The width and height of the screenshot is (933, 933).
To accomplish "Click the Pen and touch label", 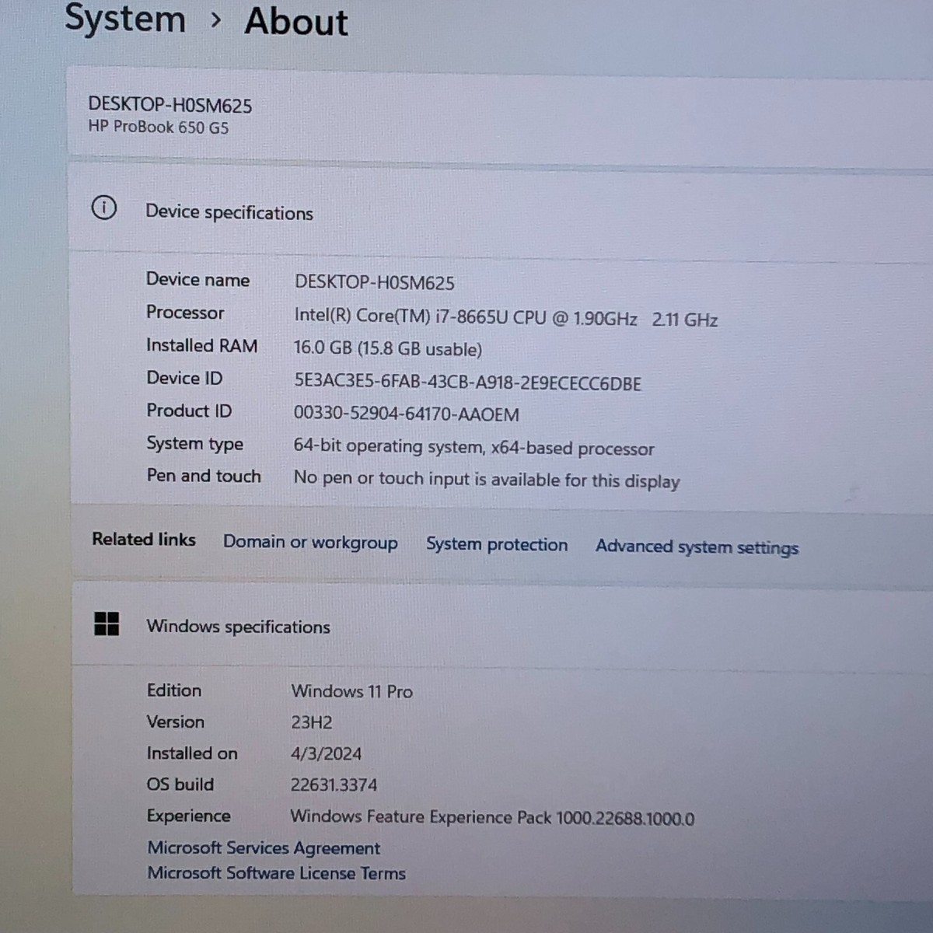I will click(x=204, y=476).
